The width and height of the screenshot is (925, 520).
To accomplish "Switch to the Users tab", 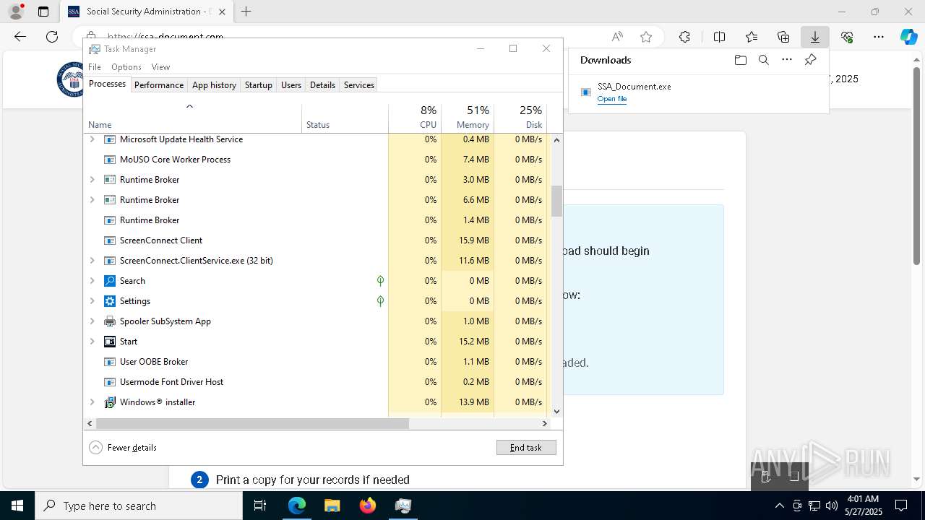I will [291, 85].
